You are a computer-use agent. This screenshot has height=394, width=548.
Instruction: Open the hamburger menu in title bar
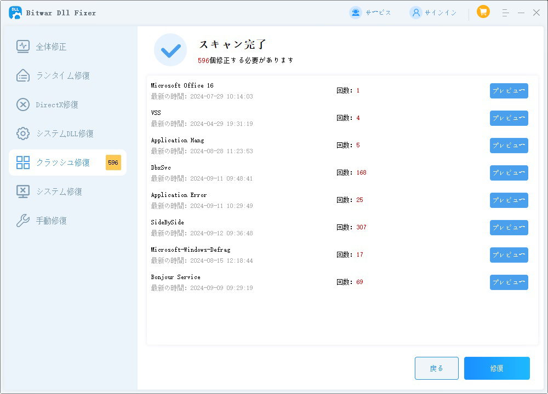(x=505, y=12)
